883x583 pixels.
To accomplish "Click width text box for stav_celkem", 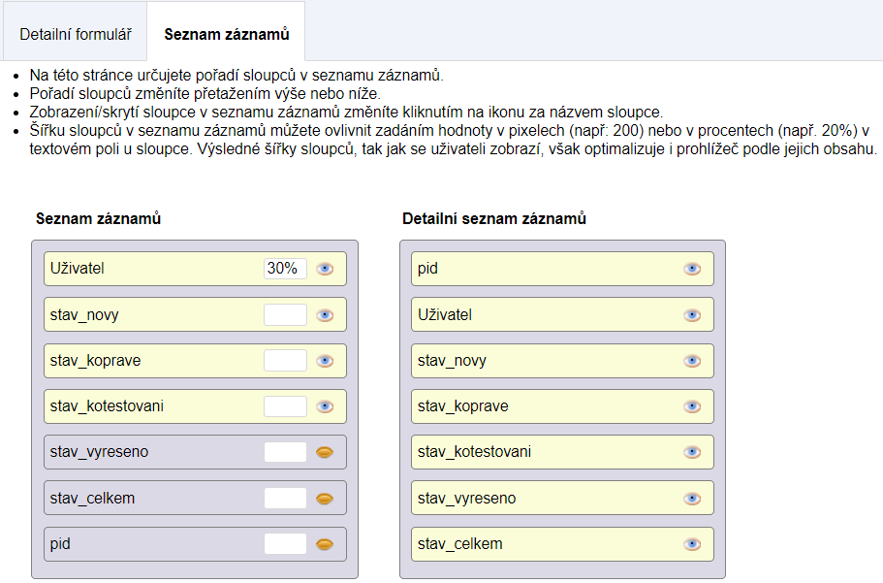I will click(x=285, y=499).
